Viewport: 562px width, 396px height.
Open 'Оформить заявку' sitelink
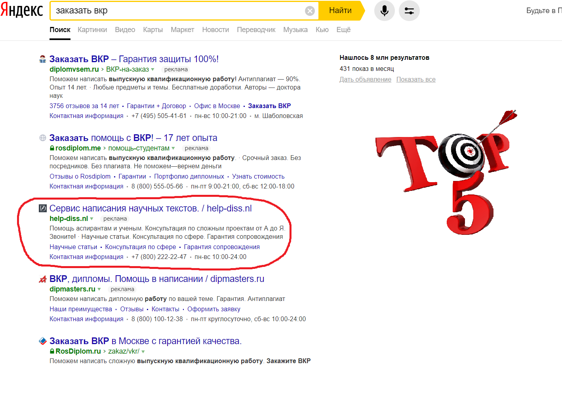click(214, 309)
